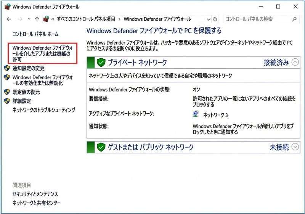This screenshot has height=214, width=305.
Task: Click the 着信接続: label
Action: (99, 99)
